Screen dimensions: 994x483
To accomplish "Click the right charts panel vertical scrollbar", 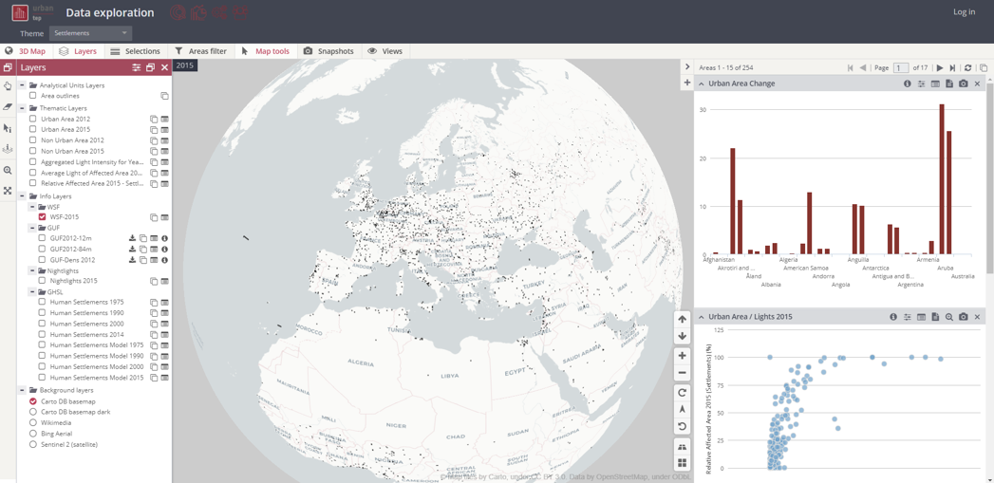I will pos(990,177).
